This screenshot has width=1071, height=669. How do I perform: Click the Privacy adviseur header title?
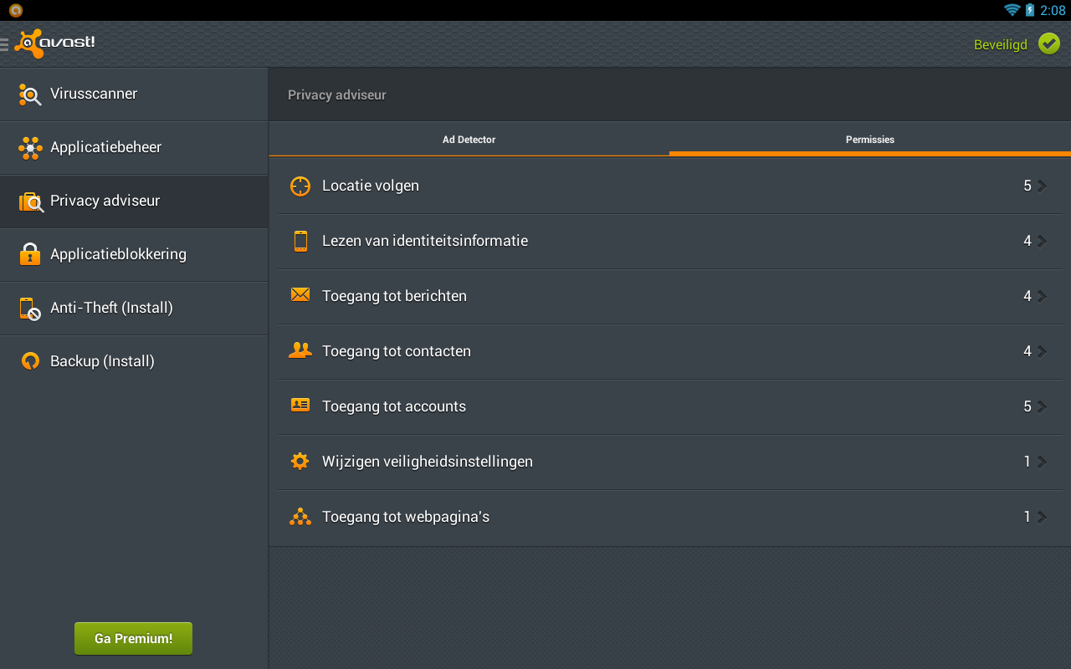tap(337, 95)
